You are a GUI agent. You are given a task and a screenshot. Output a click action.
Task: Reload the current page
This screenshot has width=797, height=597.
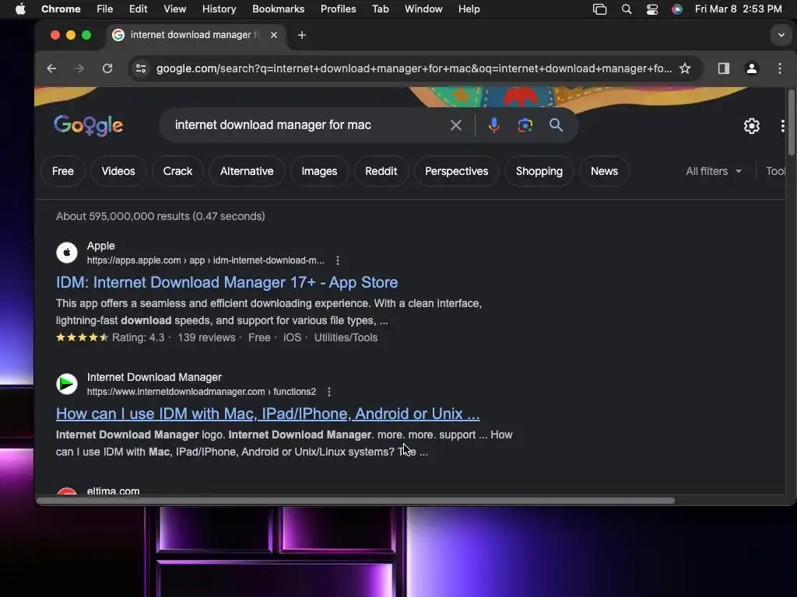107,68
